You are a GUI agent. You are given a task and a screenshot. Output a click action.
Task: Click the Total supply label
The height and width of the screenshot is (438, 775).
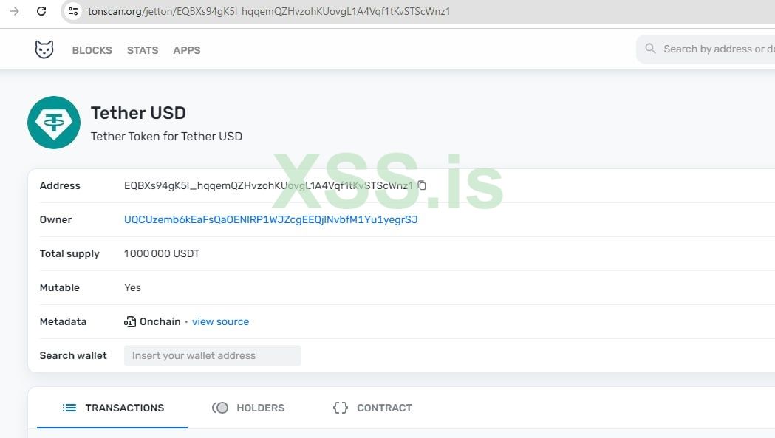click(69, 253)
